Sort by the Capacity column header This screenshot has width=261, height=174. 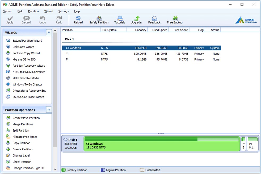(x=137, y=30)
